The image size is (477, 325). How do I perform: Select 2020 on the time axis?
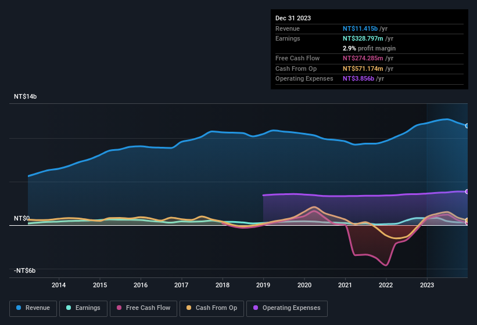(x=304, y=285)
